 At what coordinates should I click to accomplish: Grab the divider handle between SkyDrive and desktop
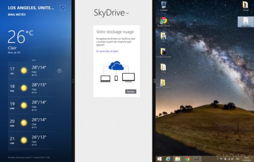[154, 81]
